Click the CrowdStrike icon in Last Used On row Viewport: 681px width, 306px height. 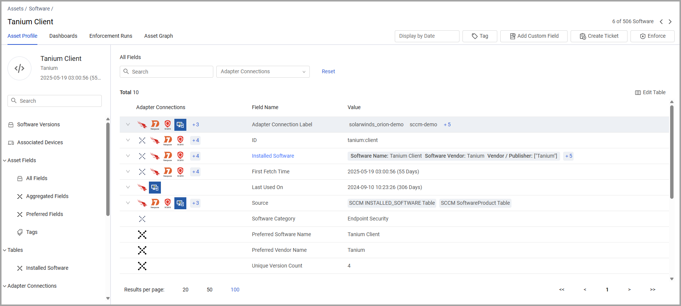click(142, 188)
